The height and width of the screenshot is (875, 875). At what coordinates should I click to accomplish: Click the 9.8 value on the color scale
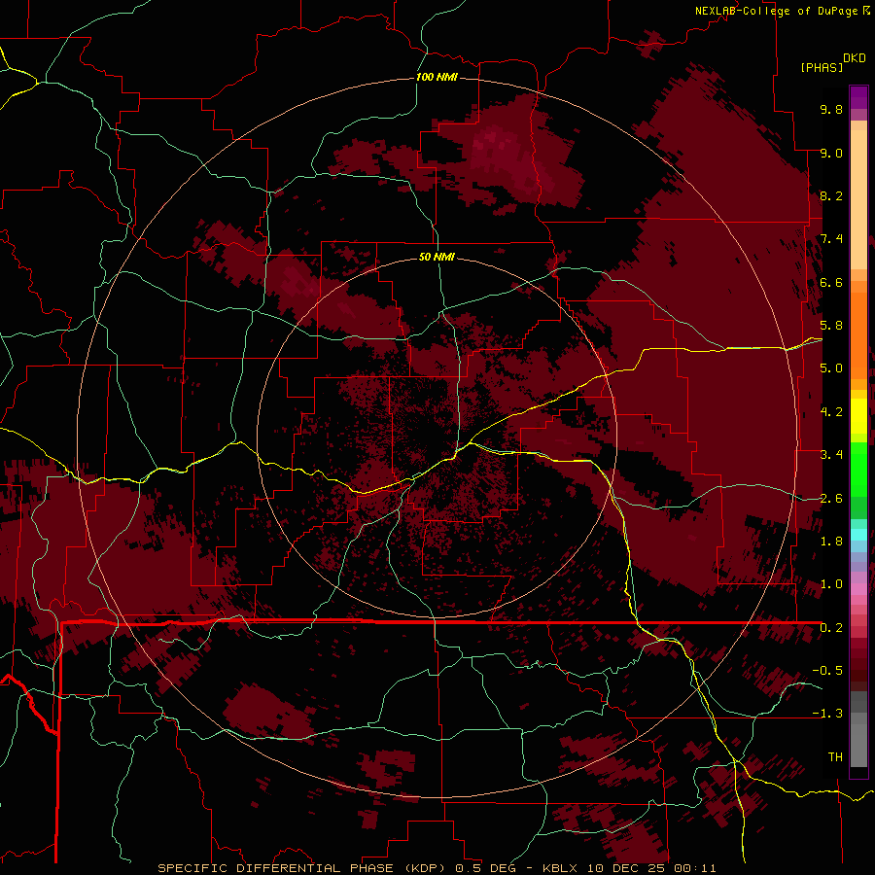pyautogui.click(x=831, y=109)
